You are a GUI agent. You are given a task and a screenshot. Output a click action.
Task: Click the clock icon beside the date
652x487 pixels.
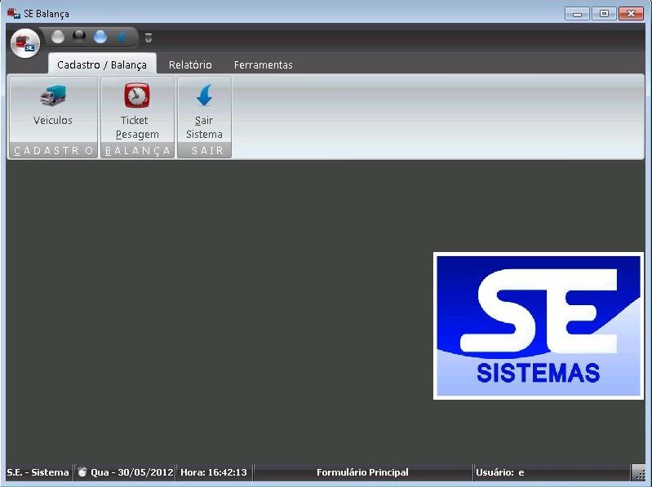tap(82, 472)
